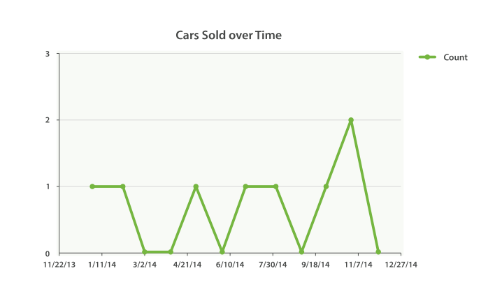Click the 11/22/13 x-axis date label
The height and width of the screenshot is (301, 502).
tap(59, 265)
